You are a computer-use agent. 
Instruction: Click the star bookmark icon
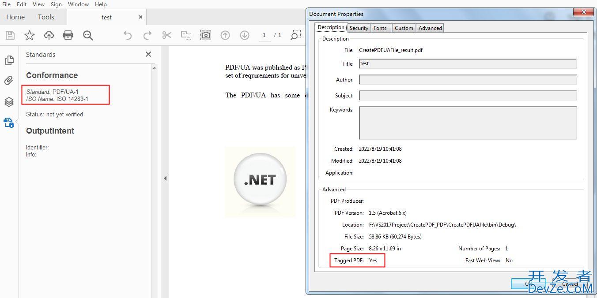[29, 35]
